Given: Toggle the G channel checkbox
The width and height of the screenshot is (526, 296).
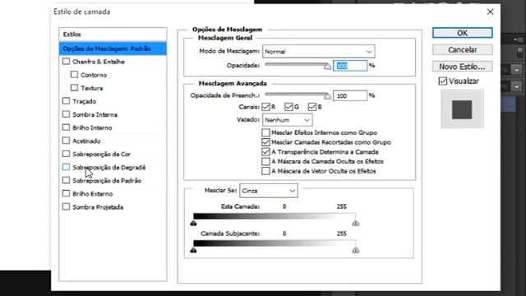Looking at the screenshot, I should click(x=288, y=107).
